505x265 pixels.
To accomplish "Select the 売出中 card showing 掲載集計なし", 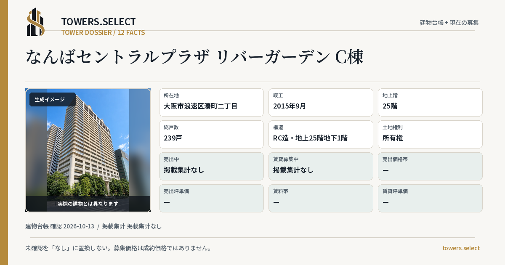I will click(211, 166).
